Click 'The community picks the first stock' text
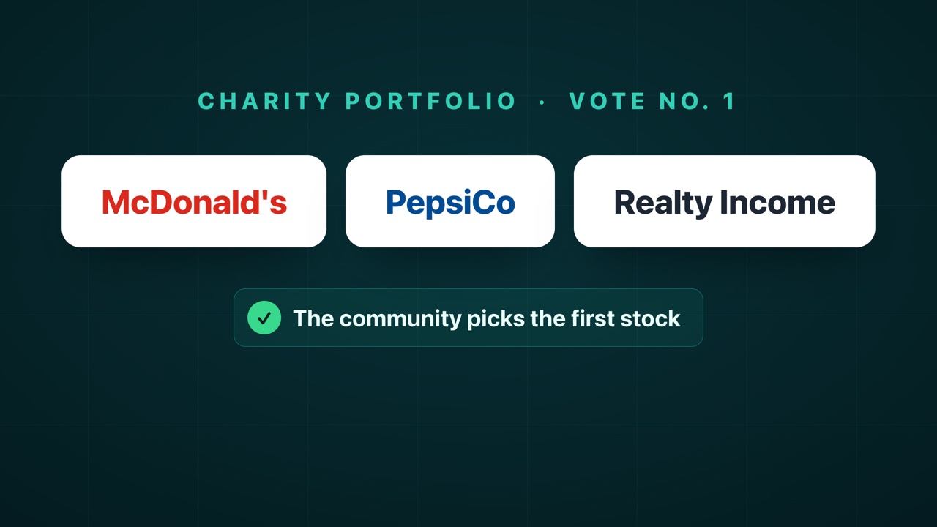This screenshot has width=937, height=527. pyautogui.click(x=487, y=318)
